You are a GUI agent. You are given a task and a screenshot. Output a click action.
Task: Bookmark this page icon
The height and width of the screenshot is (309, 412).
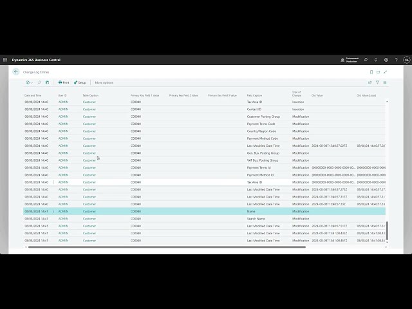pyautogui.click(x=371, y=72)
